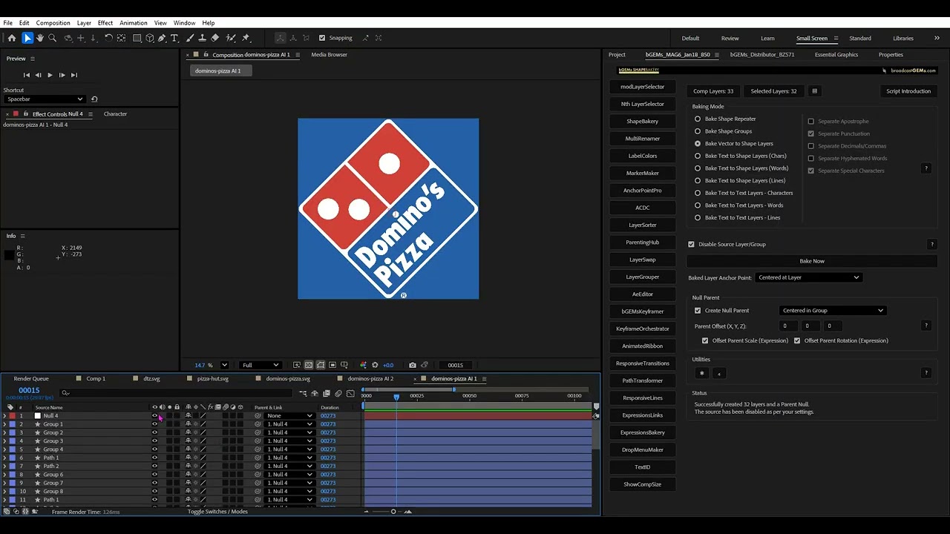Select the Roto Brush tool
This screenshot has height=534, width=950.
[231, 38]
